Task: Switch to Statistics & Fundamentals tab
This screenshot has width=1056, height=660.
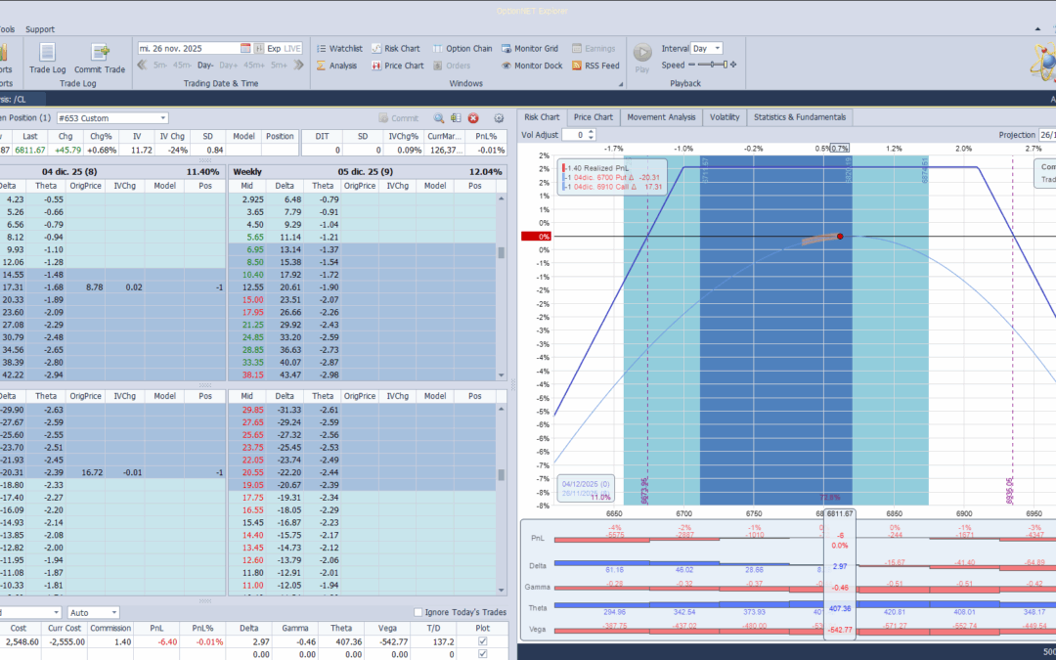Action: [x=800, y=117]
